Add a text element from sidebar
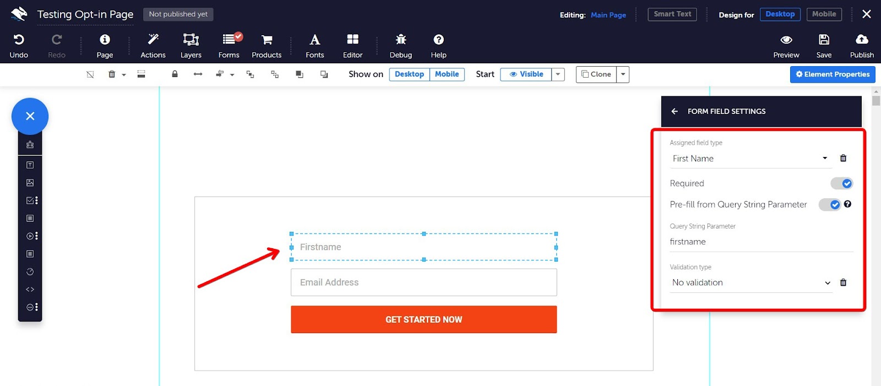The width and height of the screenshot is (881, 386). pos(30,165)
